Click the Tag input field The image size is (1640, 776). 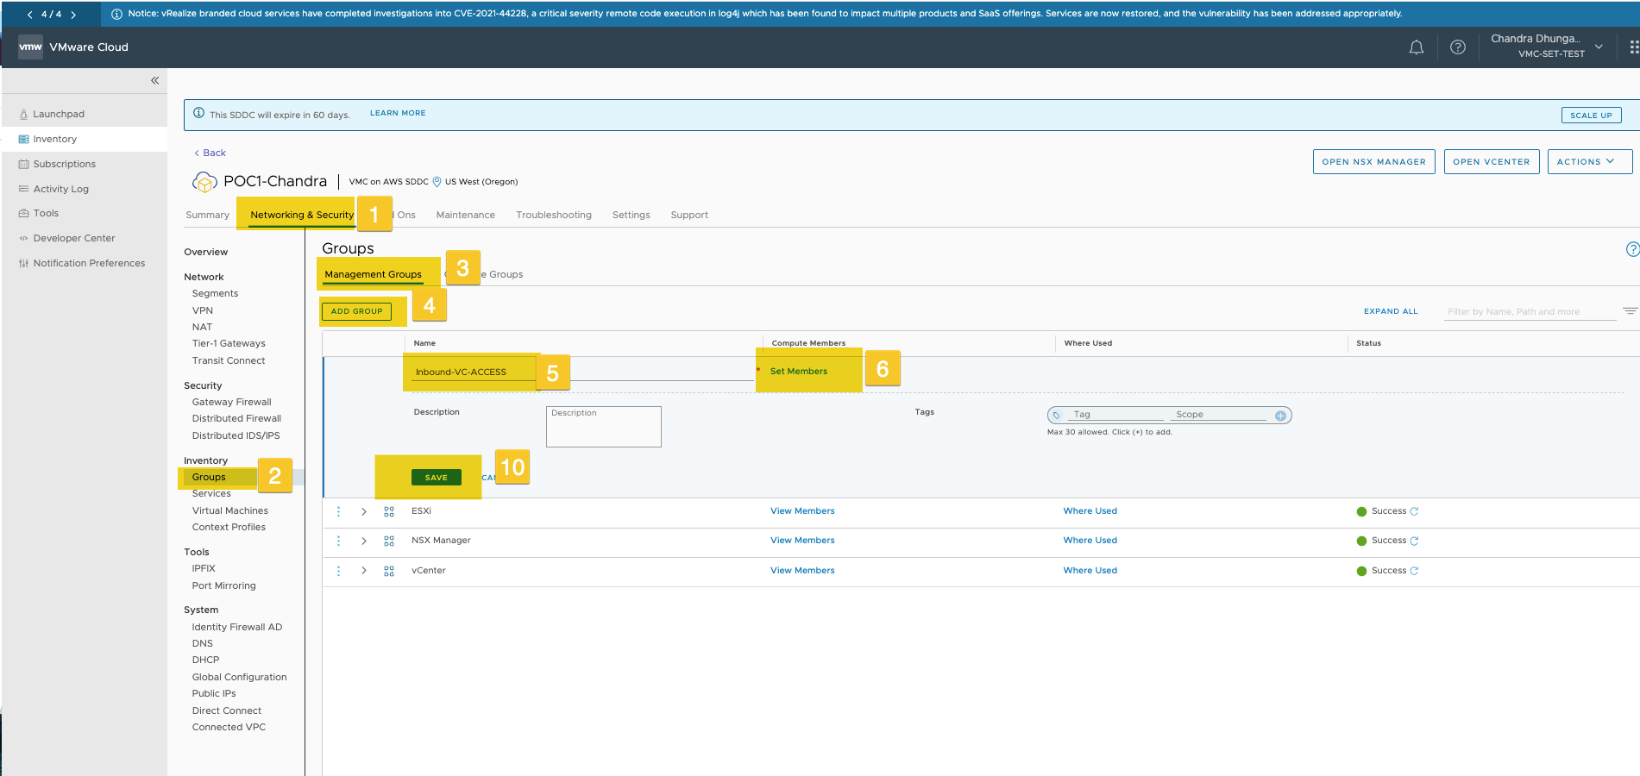(1115, 415)
